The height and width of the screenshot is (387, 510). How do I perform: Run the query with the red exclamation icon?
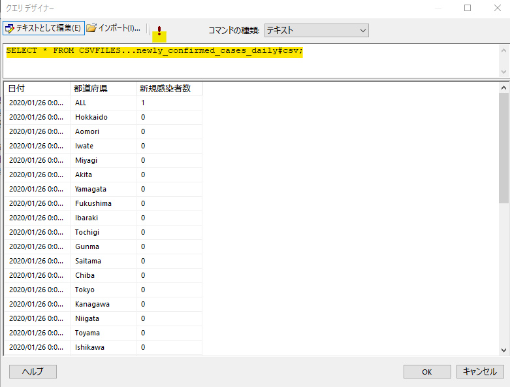[x=159, y=30]
